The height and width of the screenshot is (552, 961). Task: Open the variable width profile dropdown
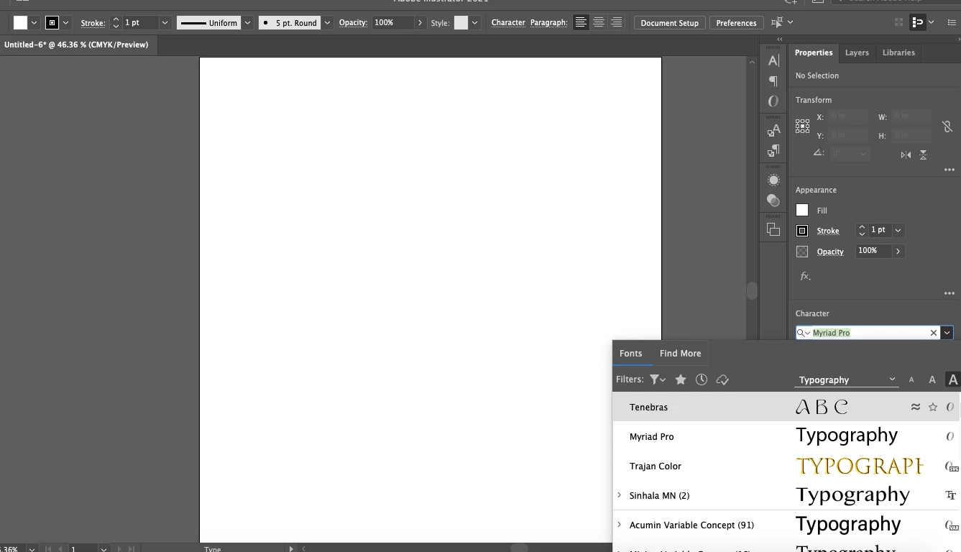247,23
